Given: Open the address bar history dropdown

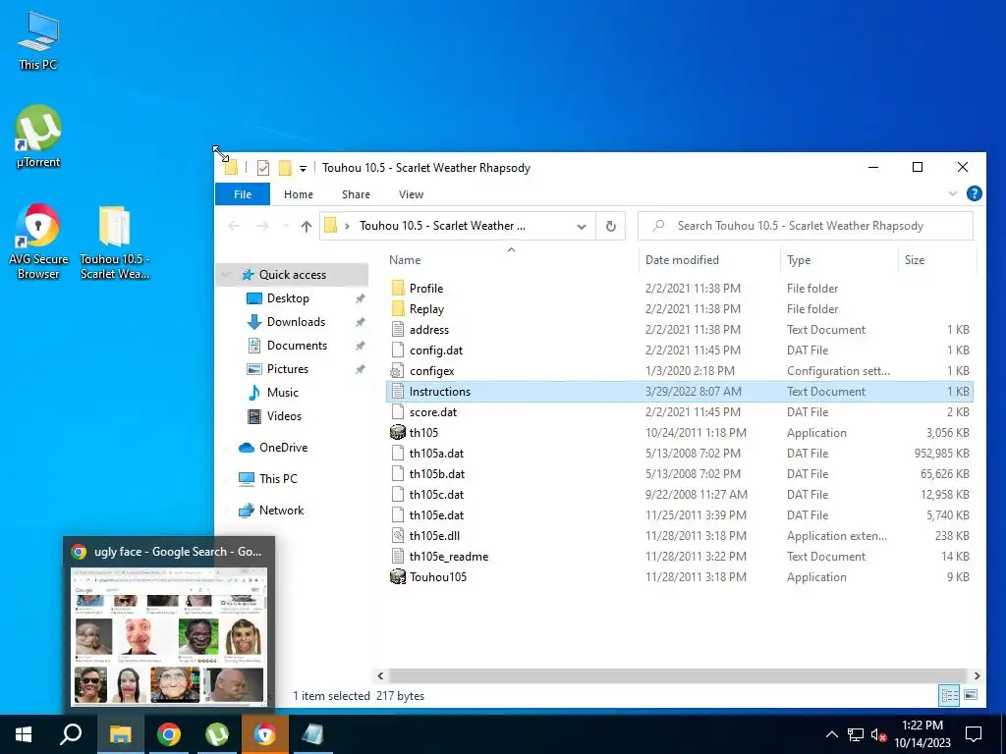Looking at the screenshot, I should [x=582, y=227].
